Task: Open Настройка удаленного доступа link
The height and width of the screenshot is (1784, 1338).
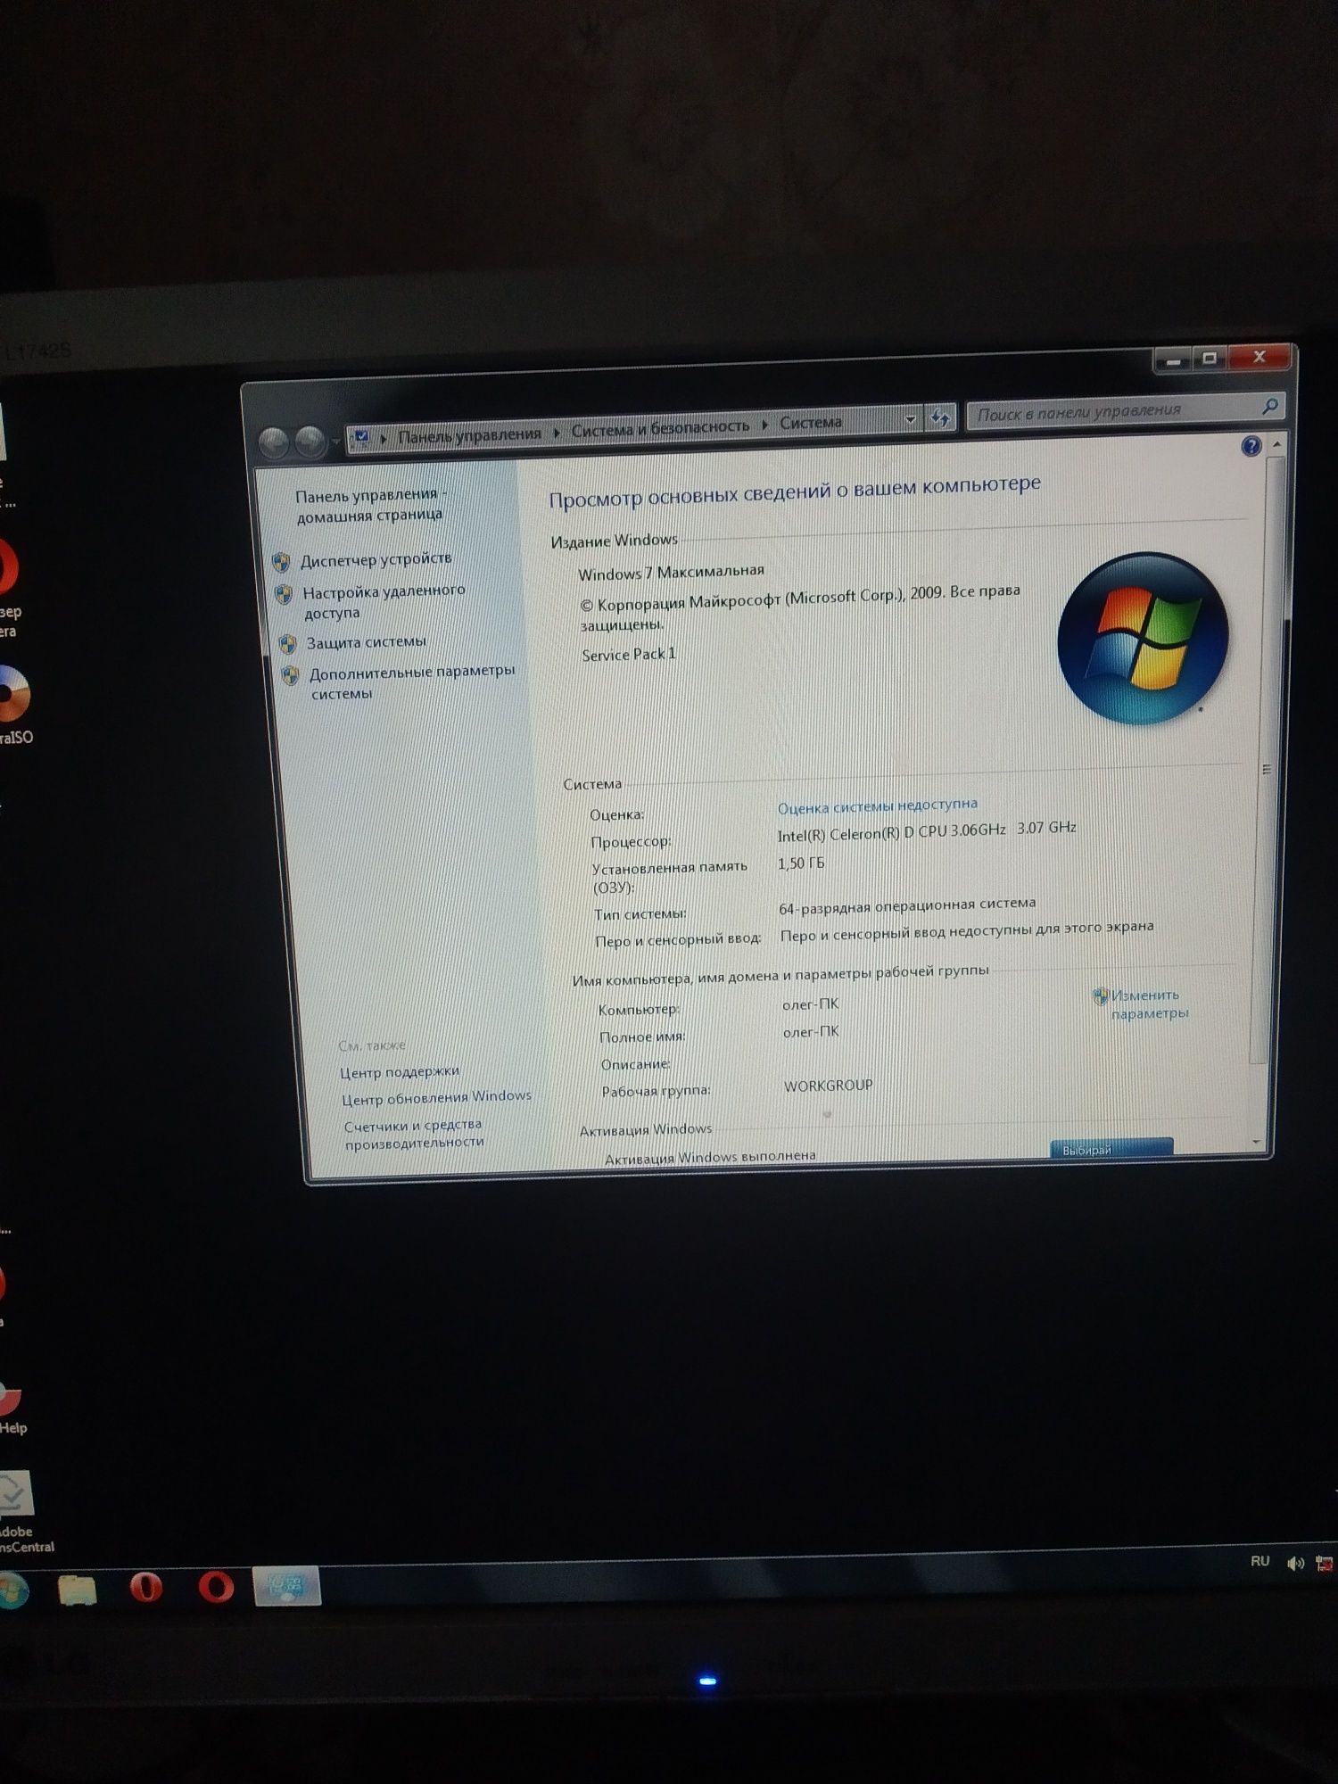Action: click(384, 602)
